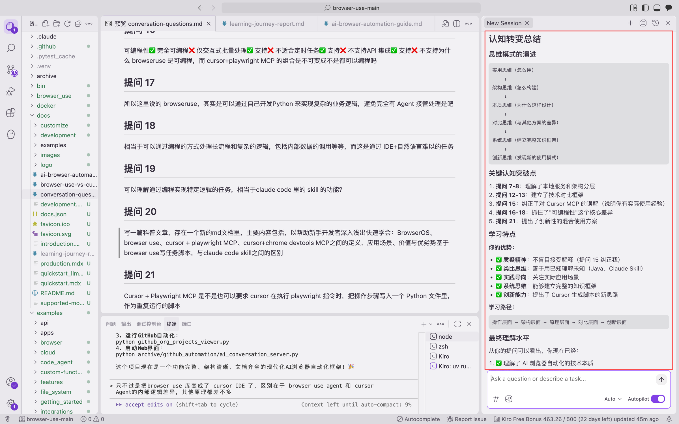This screenshot has height=424, width=679.
Task: Click the New File icon in explorer
Action: [46, 24]
